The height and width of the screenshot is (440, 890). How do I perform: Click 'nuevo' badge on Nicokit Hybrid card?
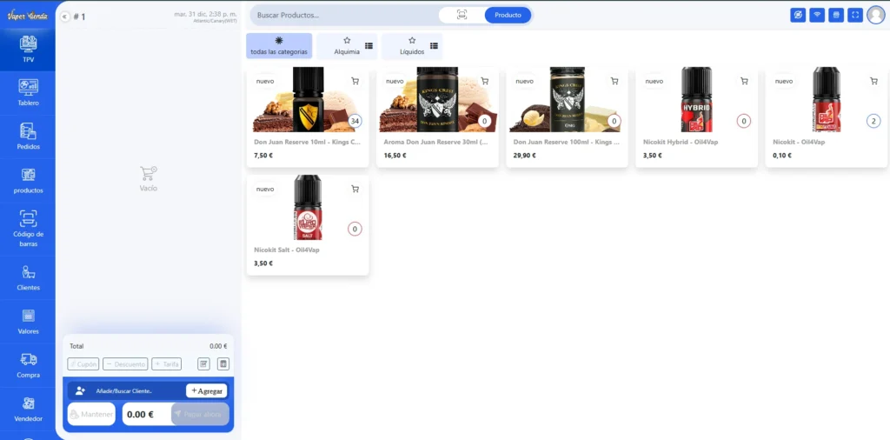pos(654,81)
